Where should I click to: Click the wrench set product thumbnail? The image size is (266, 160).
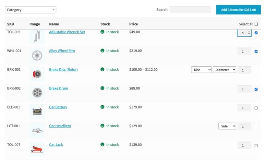37,37
